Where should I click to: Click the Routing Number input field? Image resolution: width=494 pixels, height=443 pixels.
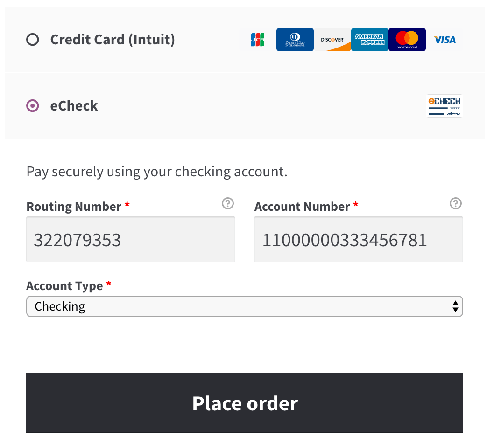click(131, 239)
